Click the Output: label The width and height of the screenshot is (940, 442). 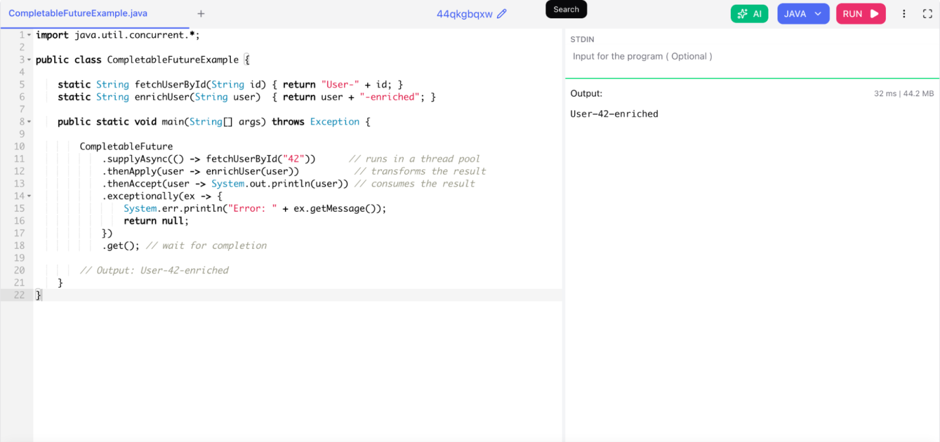tap(586, 93)
